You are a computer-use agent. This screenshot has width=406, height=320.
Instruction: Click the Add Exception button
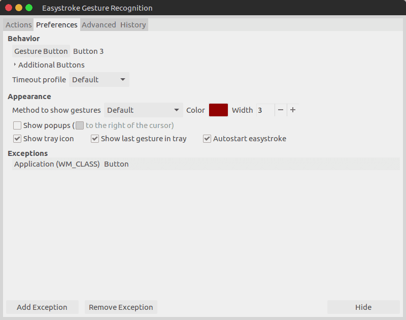42,307
